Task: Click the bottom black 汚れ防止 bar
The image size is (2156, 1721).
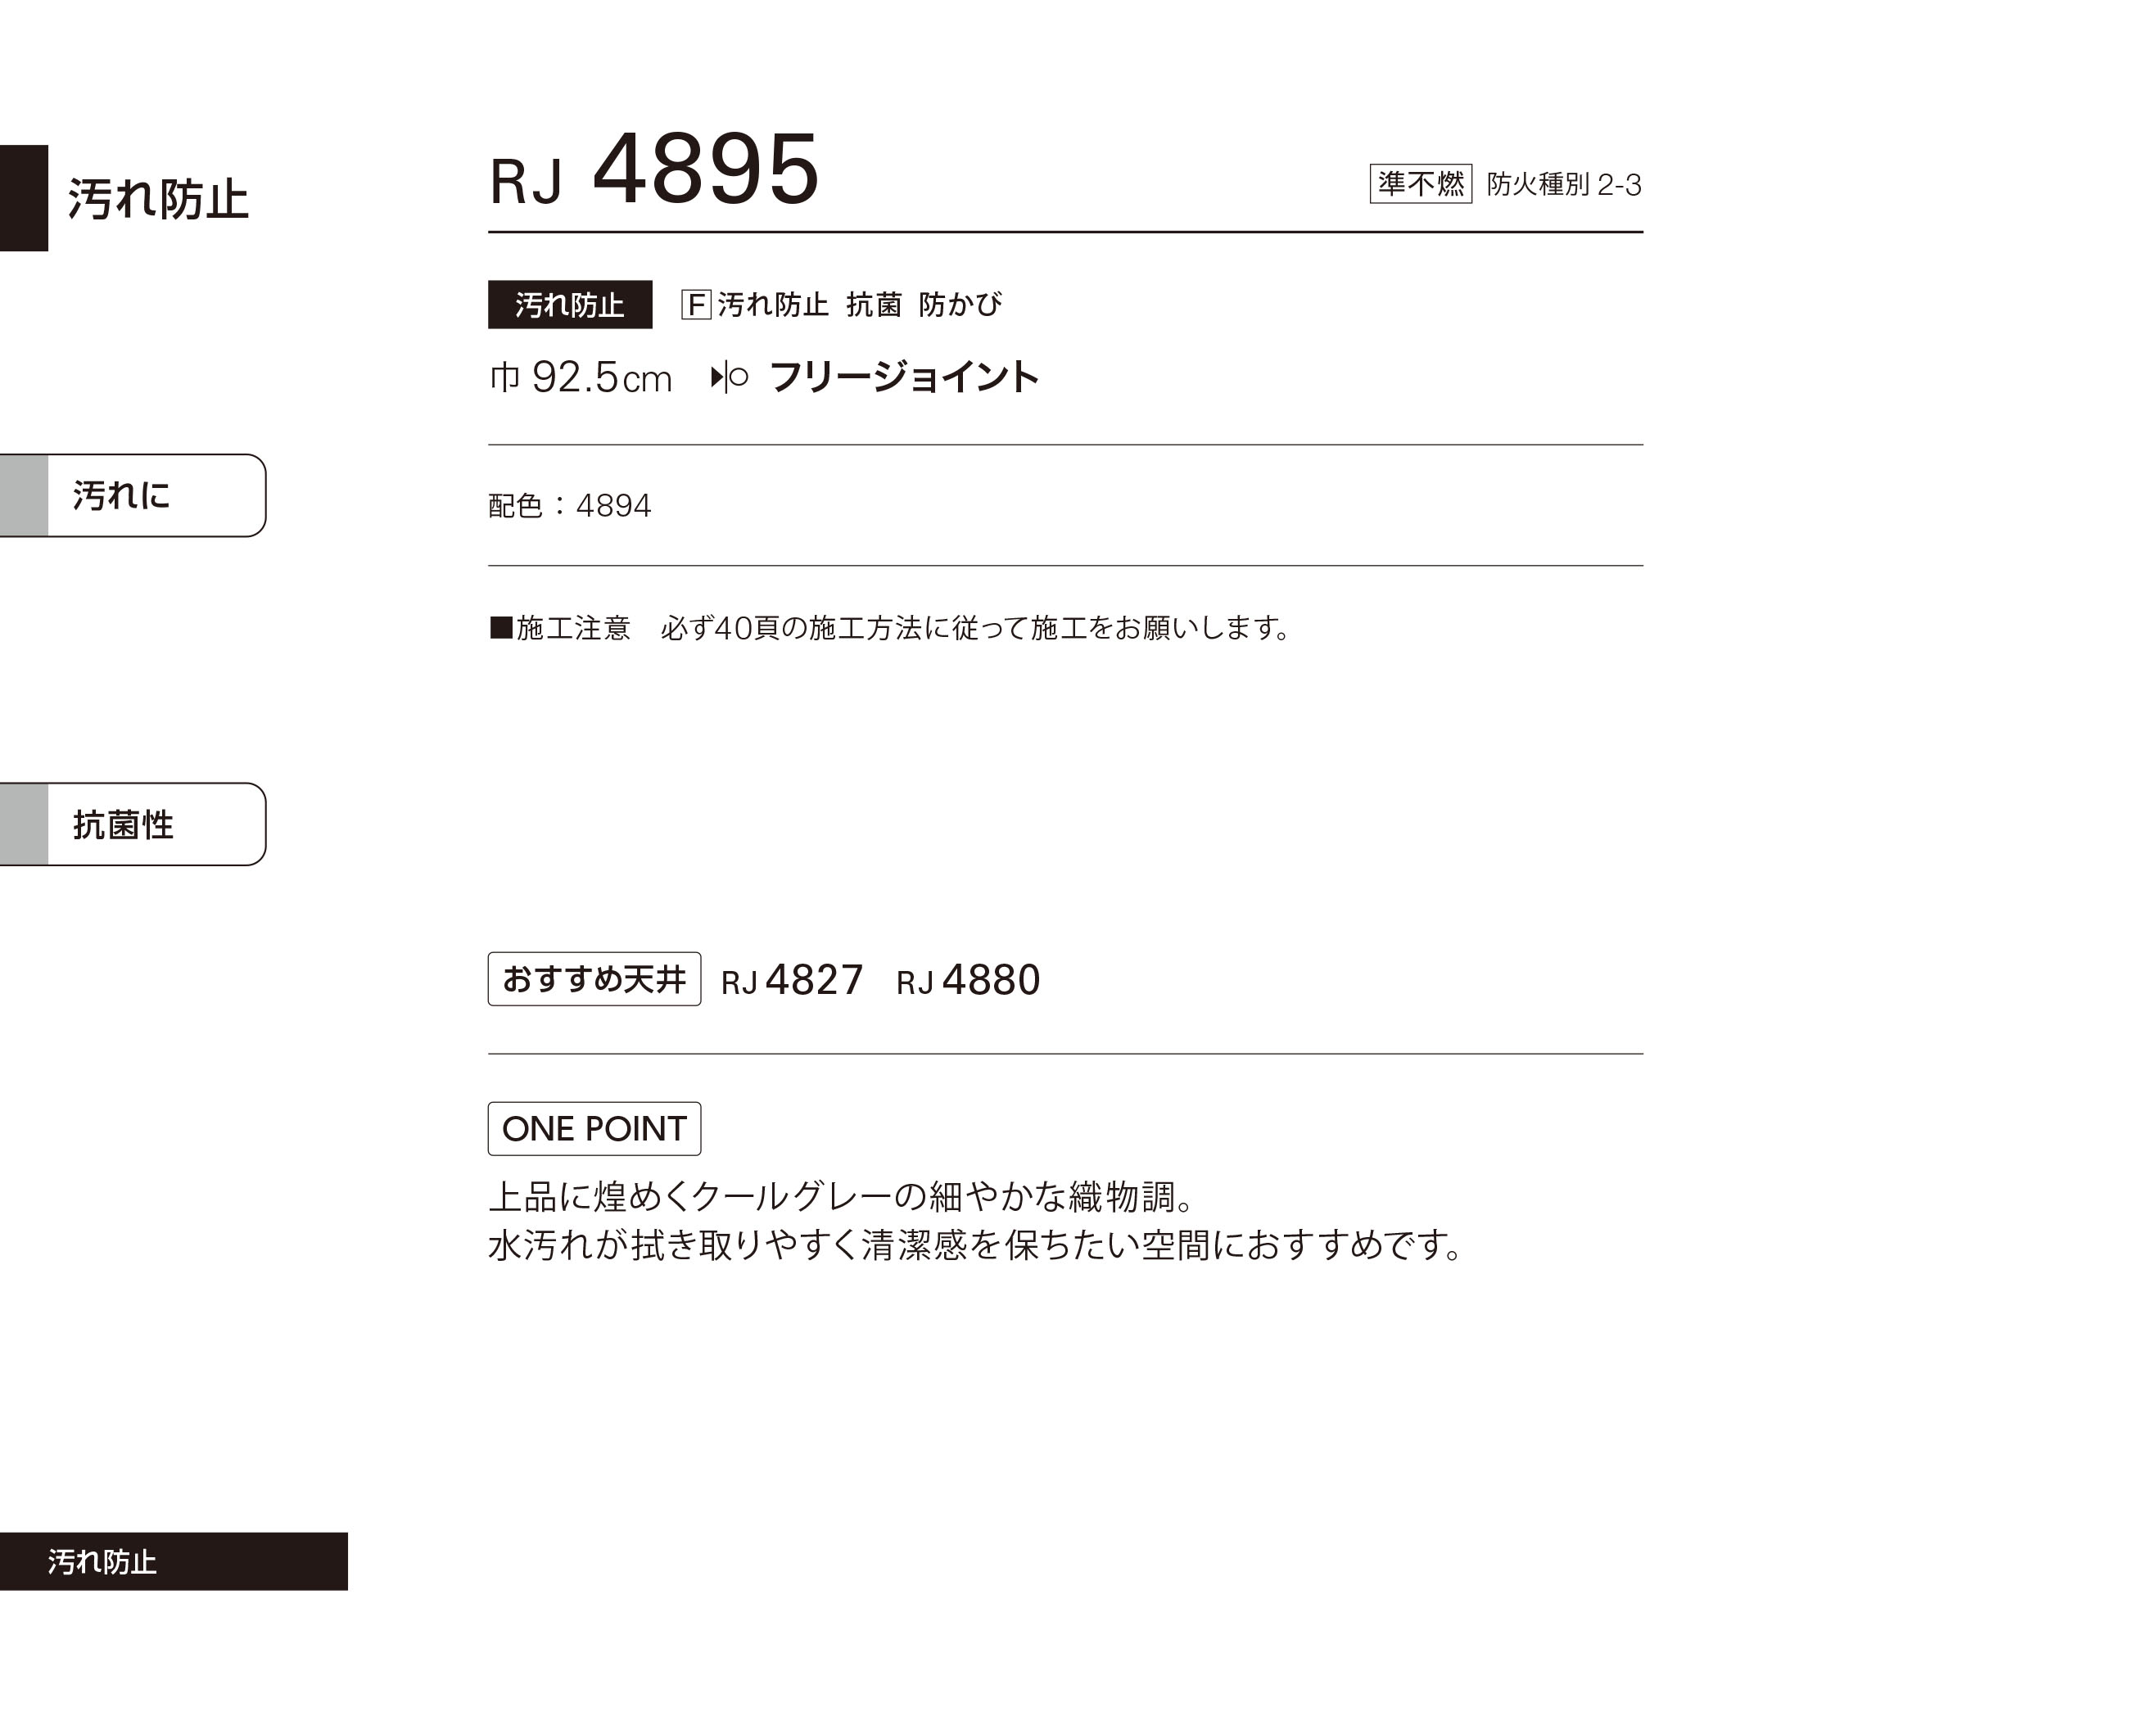Action: coord(174,1561)
